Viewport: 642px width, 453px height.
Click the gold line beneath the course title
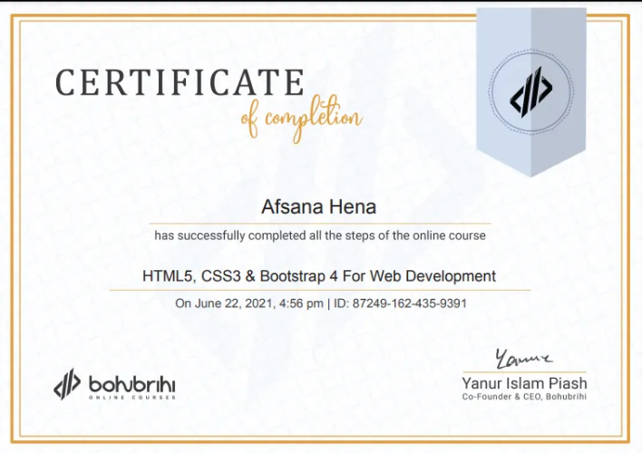pos(319,290)
